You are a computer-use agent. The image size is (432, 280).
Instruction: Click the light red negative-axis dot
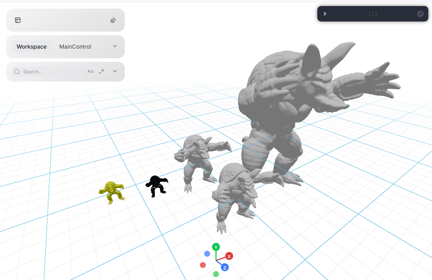203,265
